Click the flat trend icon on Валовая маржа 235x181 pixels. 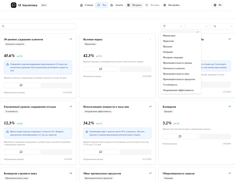coord(150,39)
